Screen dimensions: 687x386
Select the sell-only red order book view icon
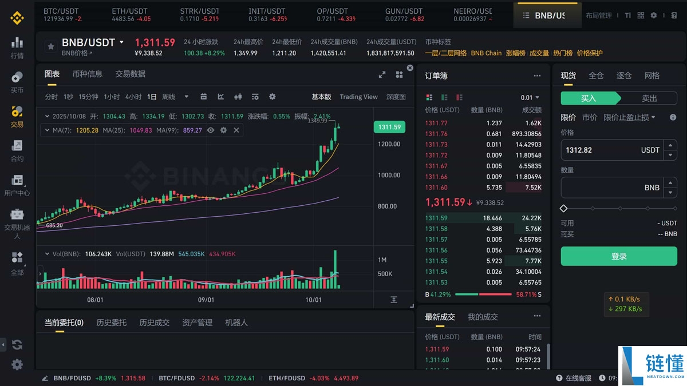pos(459,97)
